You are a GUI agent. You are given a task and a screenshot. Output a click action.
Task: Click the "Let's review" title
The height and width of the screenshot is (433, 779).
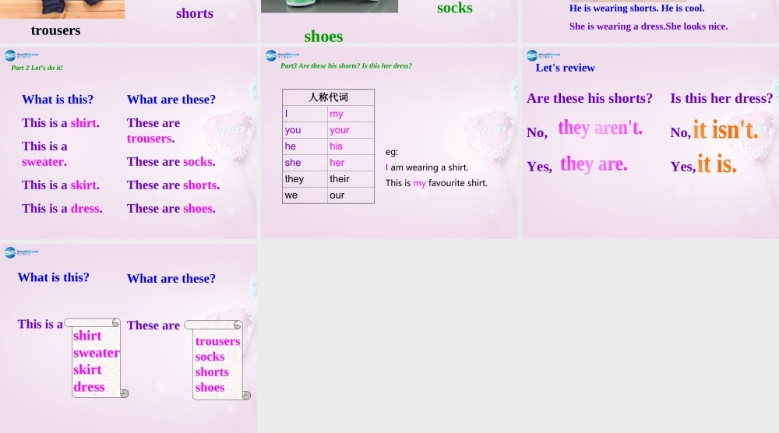click(x=565, y=68)
